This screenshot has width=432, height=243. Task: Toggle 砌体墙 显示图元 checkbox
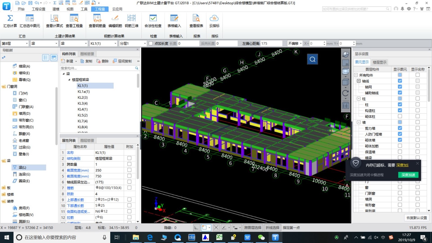point(400,140)
